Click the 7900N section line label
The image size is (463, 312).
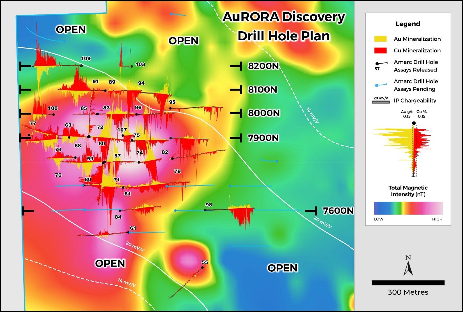tap(263, 138)
